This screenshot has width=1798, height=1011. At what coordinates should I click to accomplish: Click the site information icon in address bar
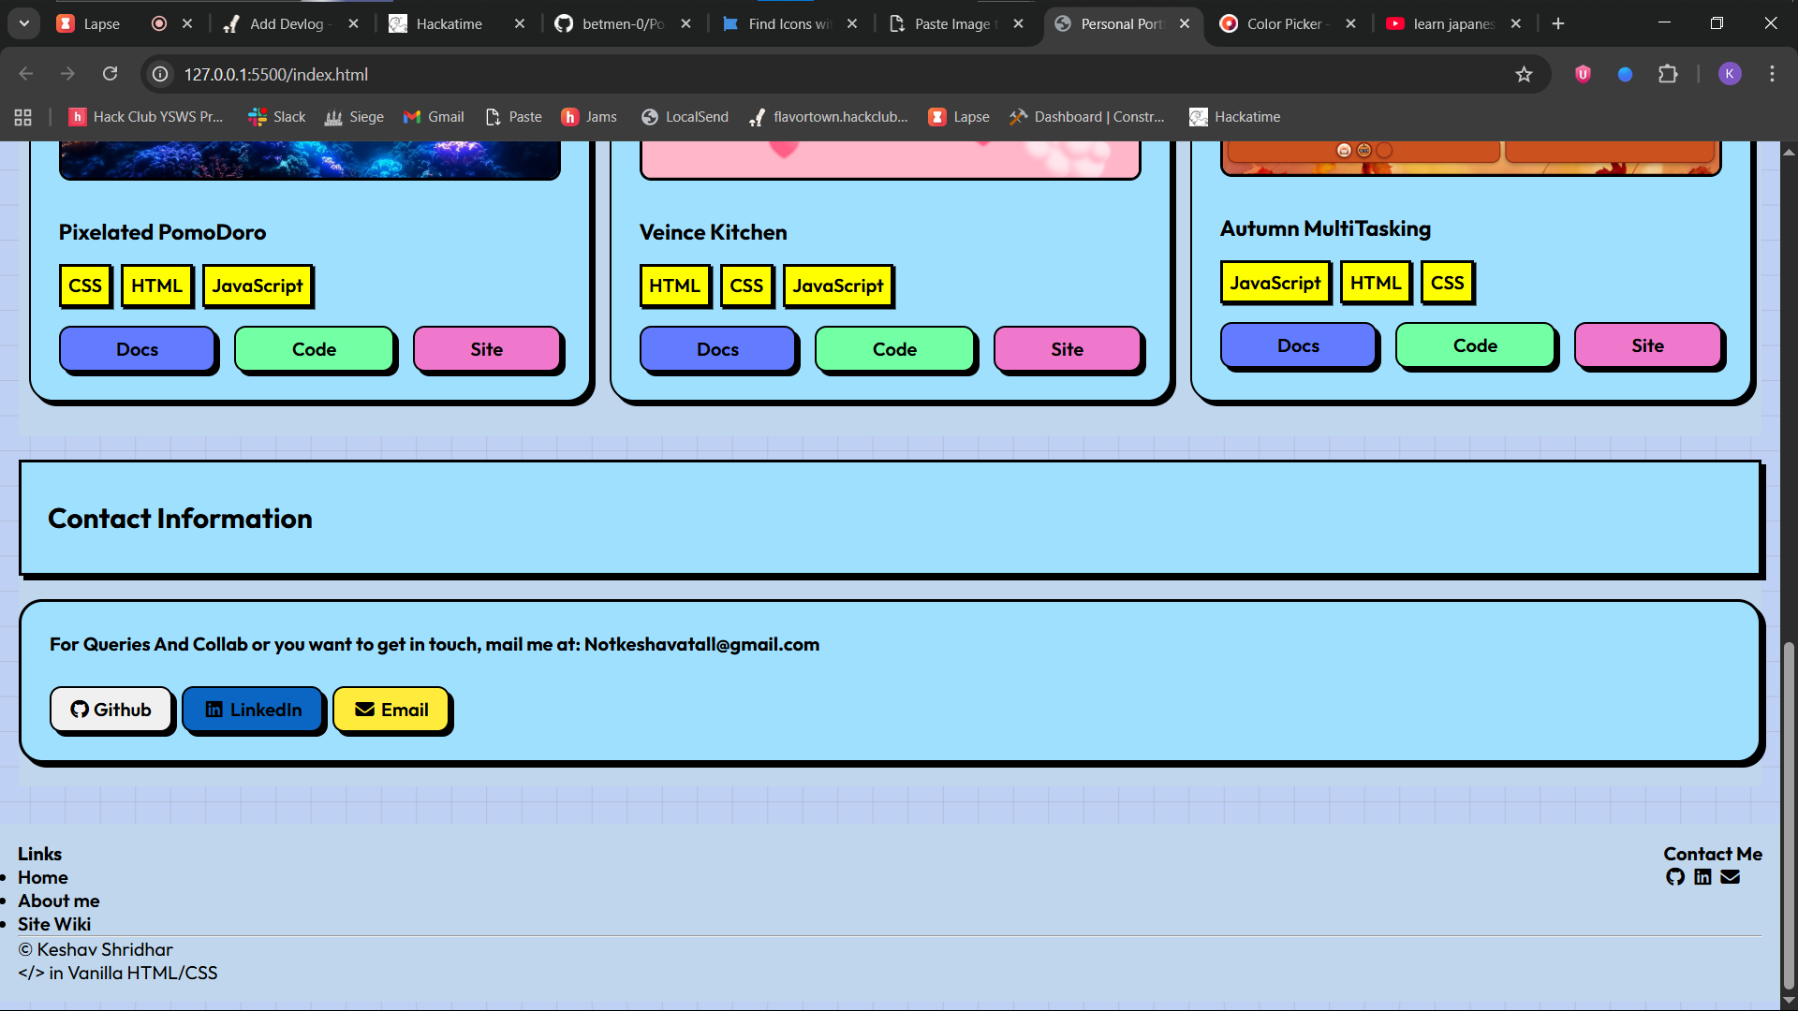pyautogui.click(x=161, y=74)
